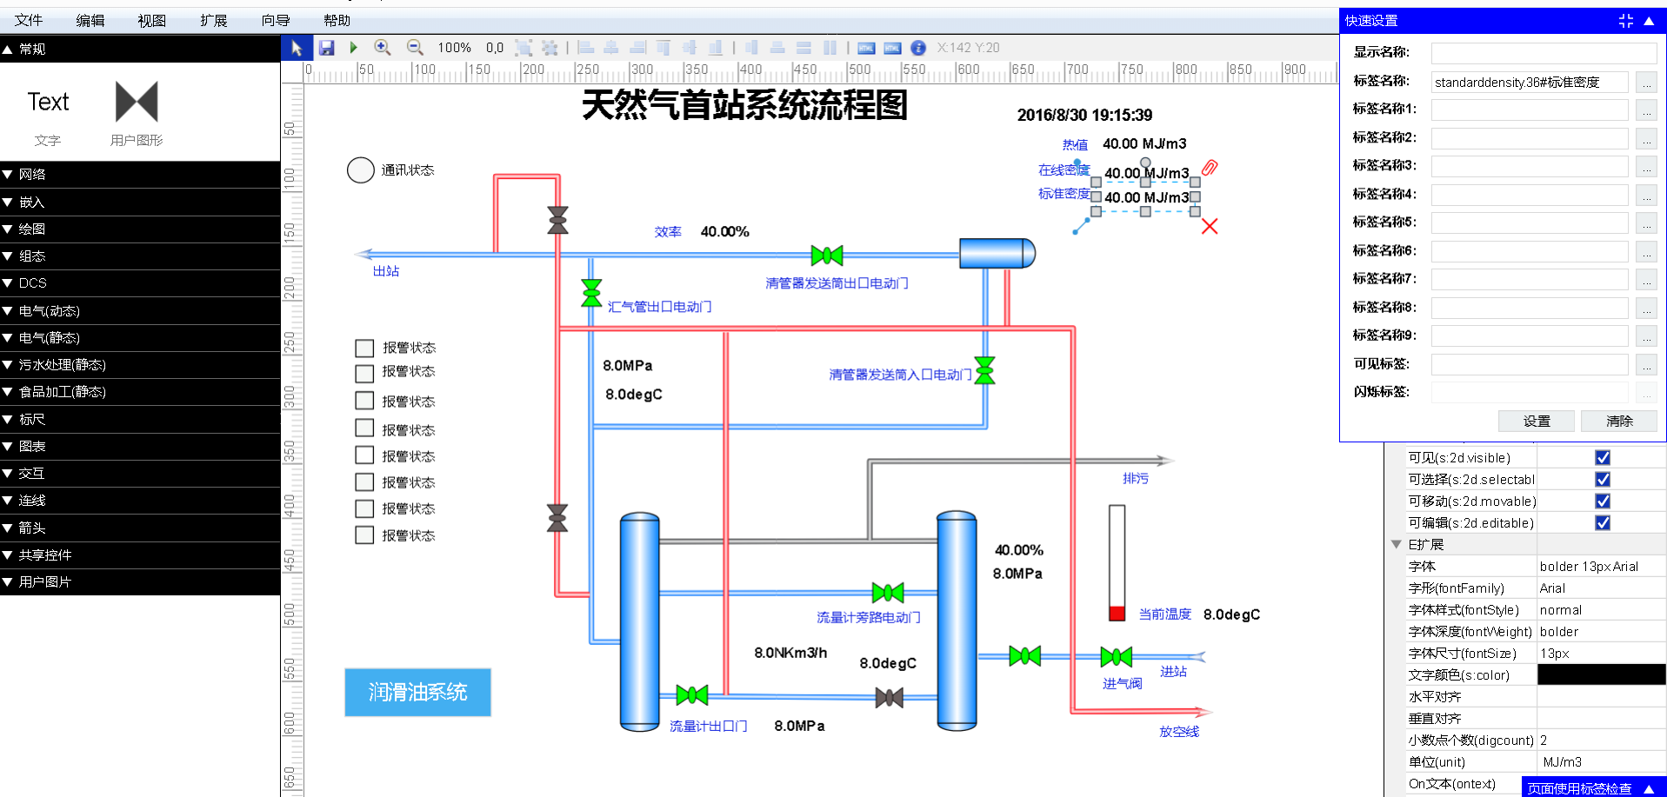The image size is (1667, 797).
Task: Click the 显示名称 input field
Action: 1544,53
